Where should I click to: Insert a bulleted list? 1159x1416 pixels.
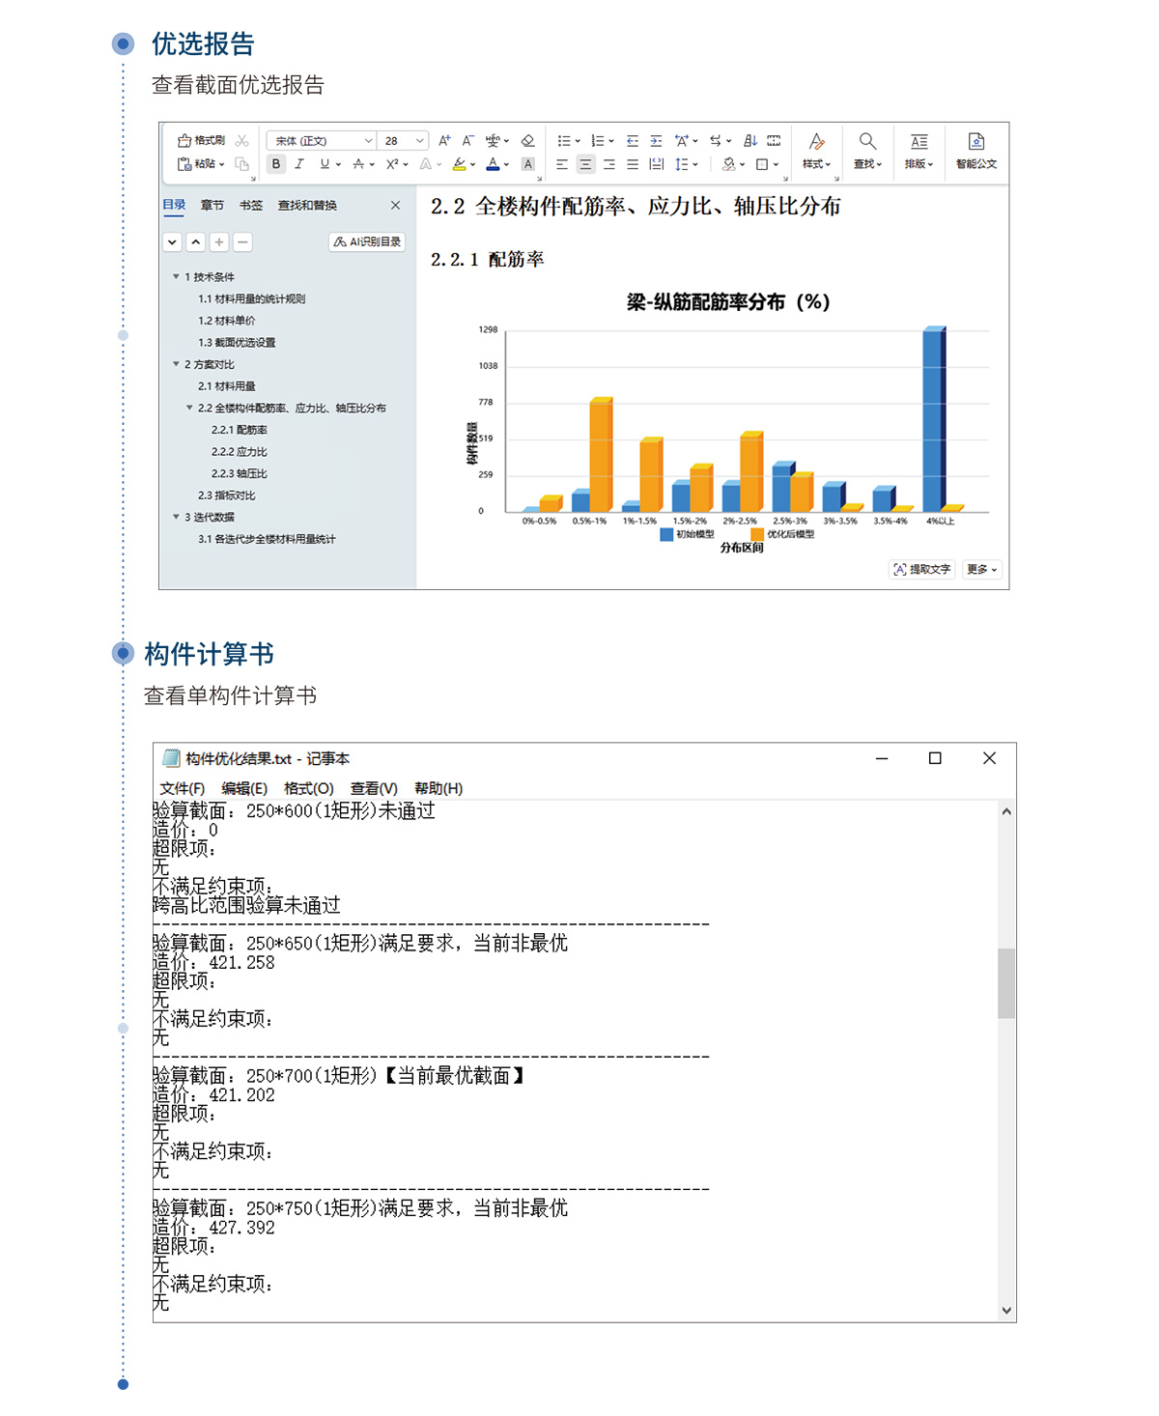pyautogui.click(x=565, y=140)
